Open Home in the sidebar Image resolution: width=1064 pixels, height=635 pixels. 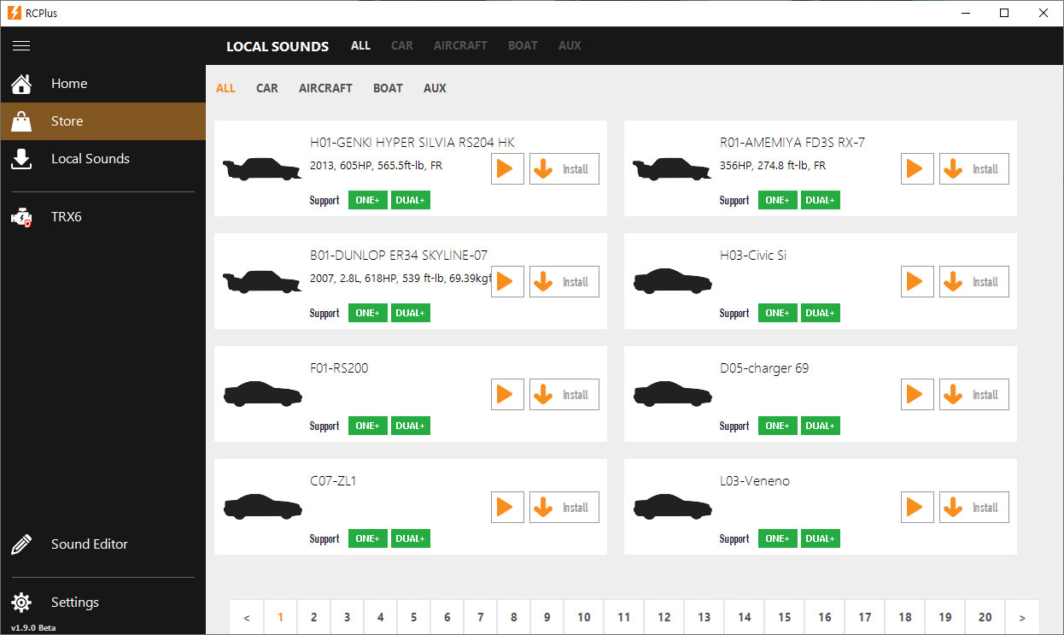pos(102,84)
